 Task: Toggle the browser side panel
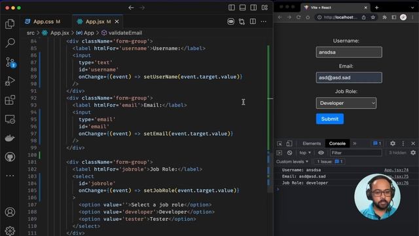(x=394, y=18)
